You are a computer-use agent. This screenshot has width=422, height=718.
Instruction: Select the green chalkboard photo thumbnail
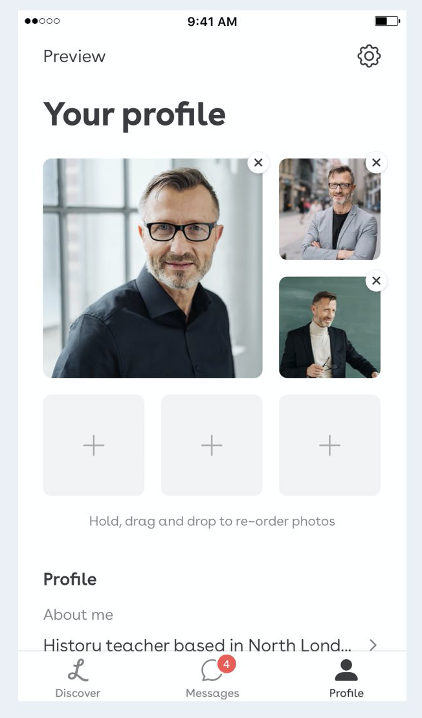(x=330, y=327)
